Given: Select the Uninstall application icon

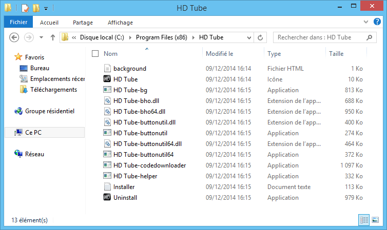Looking at the screenshot, I should 107,198.
